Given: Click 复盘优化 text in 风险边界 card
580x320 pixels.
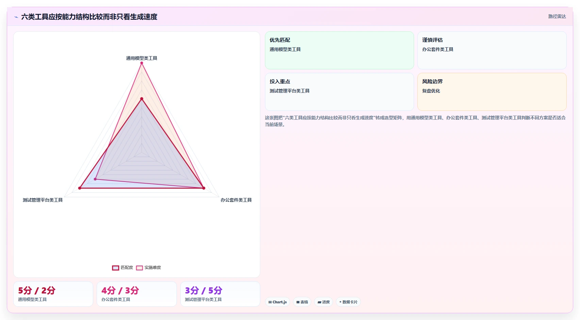Looking at the screenshot, I should click(x=431, y=91).
